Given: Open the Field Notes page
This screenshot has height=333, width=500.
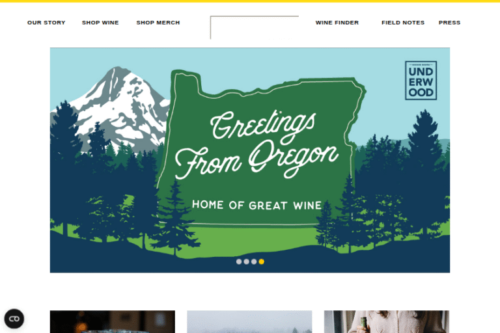Looking at the screenshot, I should pyautogui.click(x=403, y=23).
